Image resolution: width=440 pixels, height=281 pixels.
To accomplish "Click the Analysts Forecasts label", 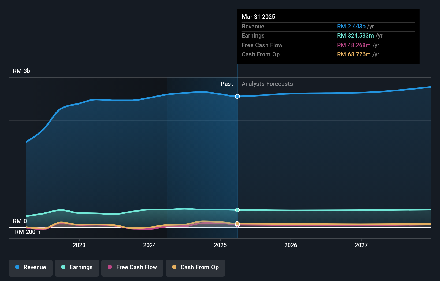I will coord(267,84).
